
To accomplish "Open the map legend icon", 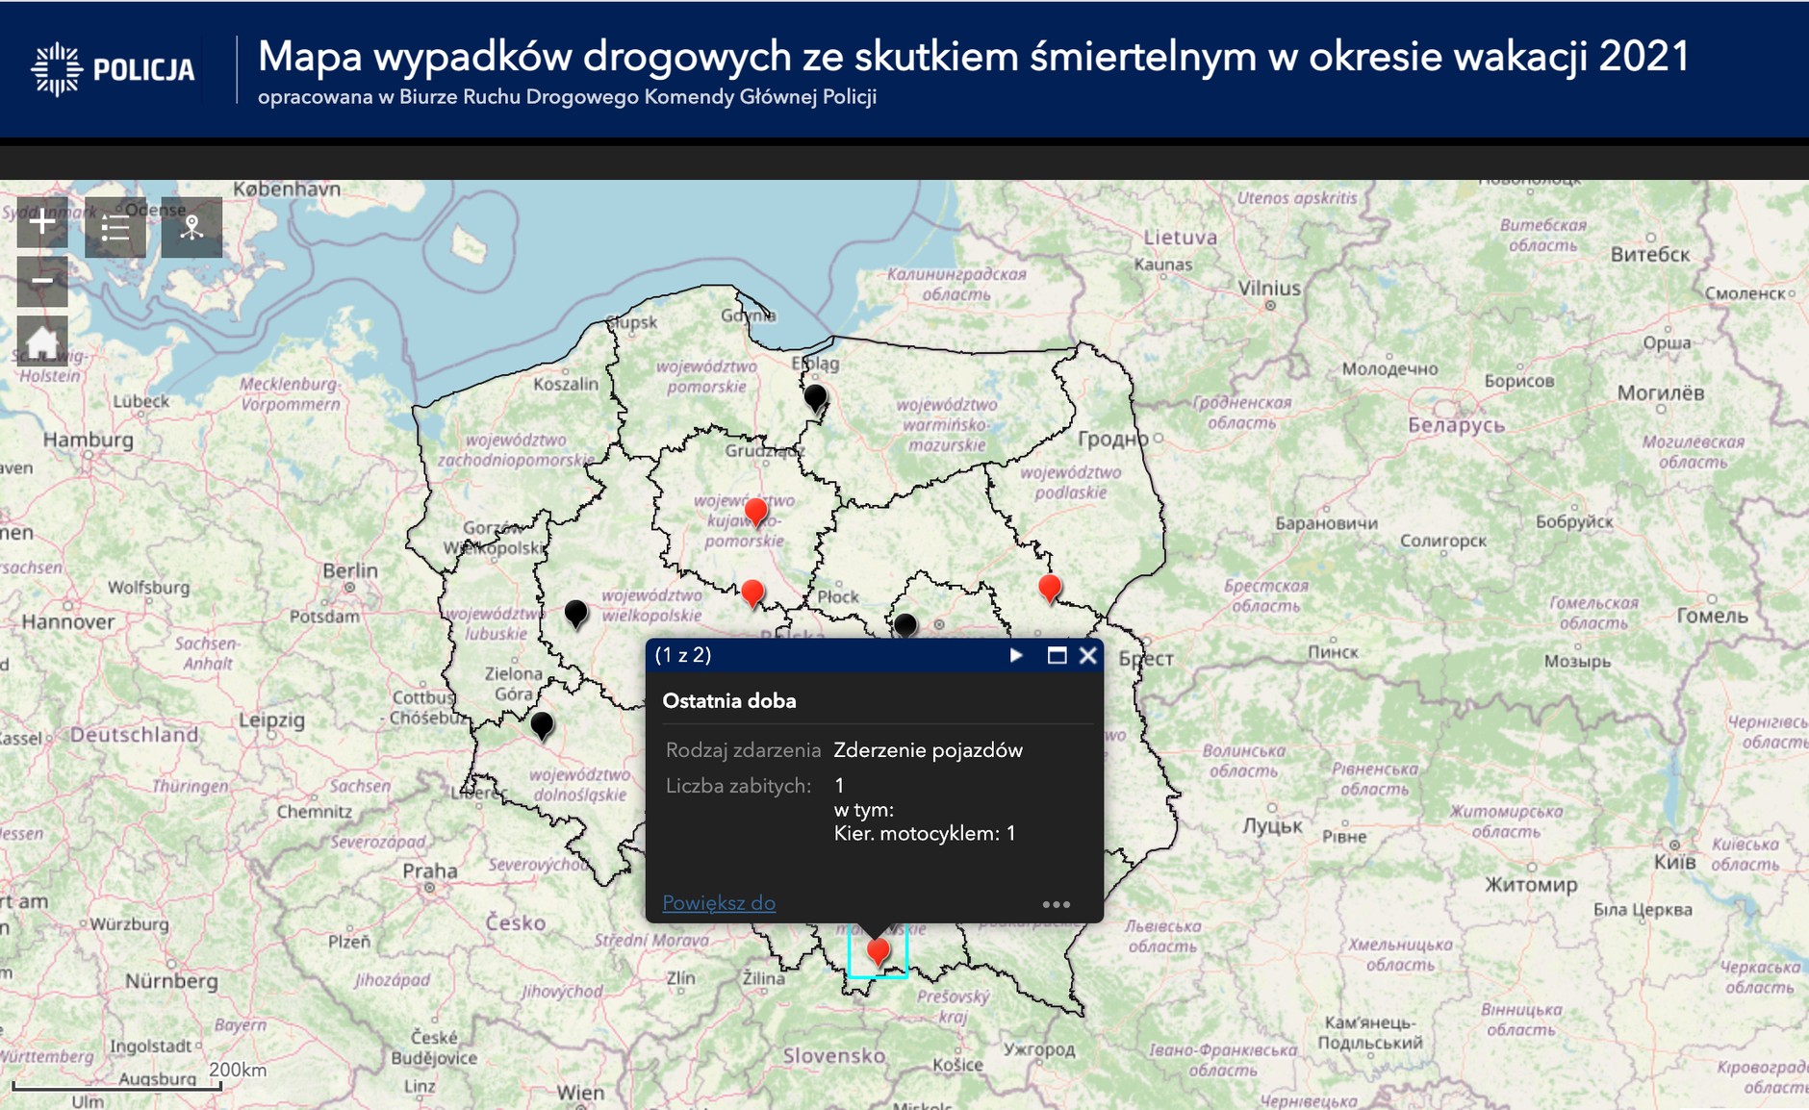I will (114, 229).
